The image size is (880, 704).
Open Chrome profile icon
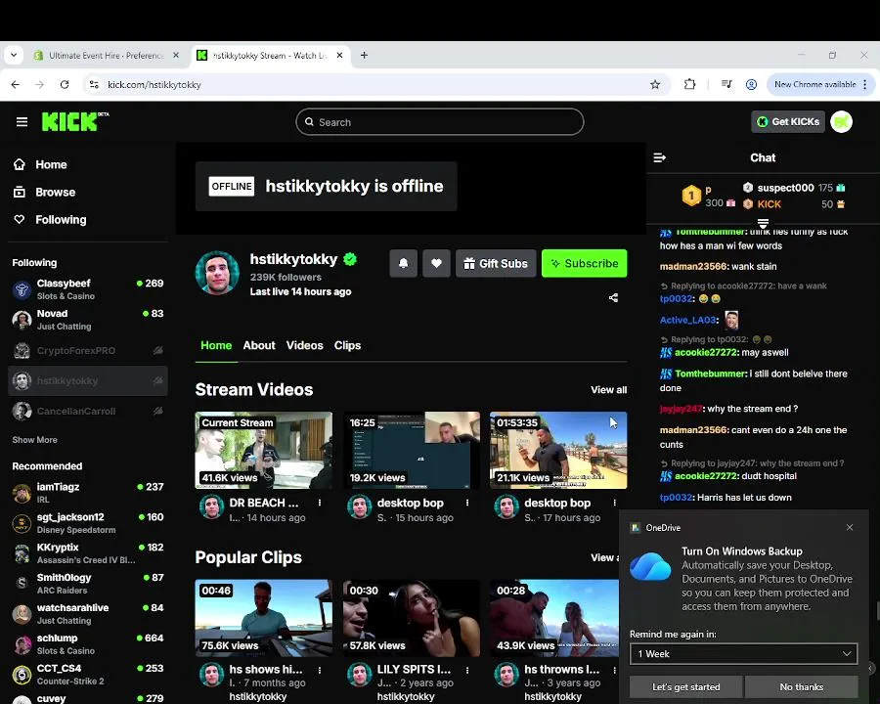pos(751,85)
